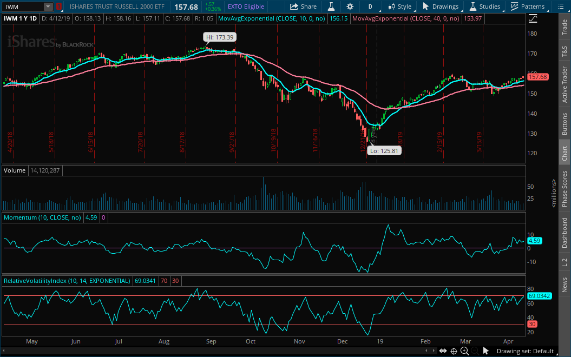Click the IWM 1 Y 1D chart label
Image resolution: width=571 pixels, height=357 pixels.
tap(21, 18)
